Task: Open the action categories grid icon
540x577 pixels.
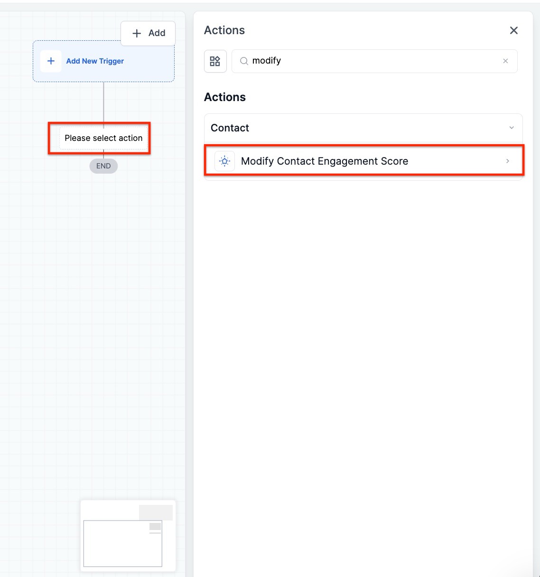Action: 215,61
